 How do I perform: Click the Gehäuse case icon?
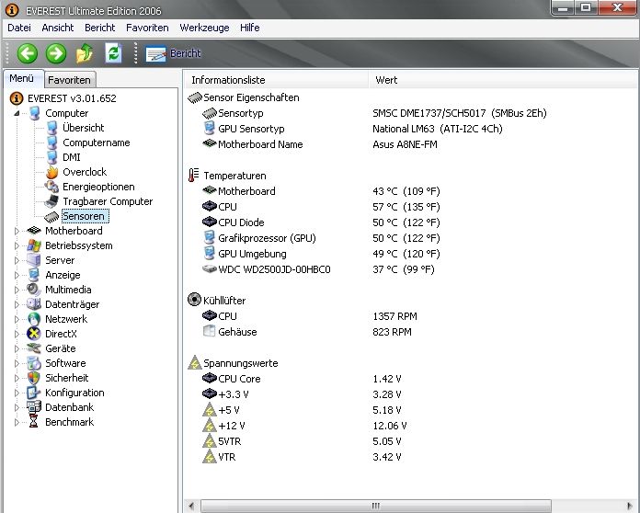pyautogui.click(x=209, y=331)
